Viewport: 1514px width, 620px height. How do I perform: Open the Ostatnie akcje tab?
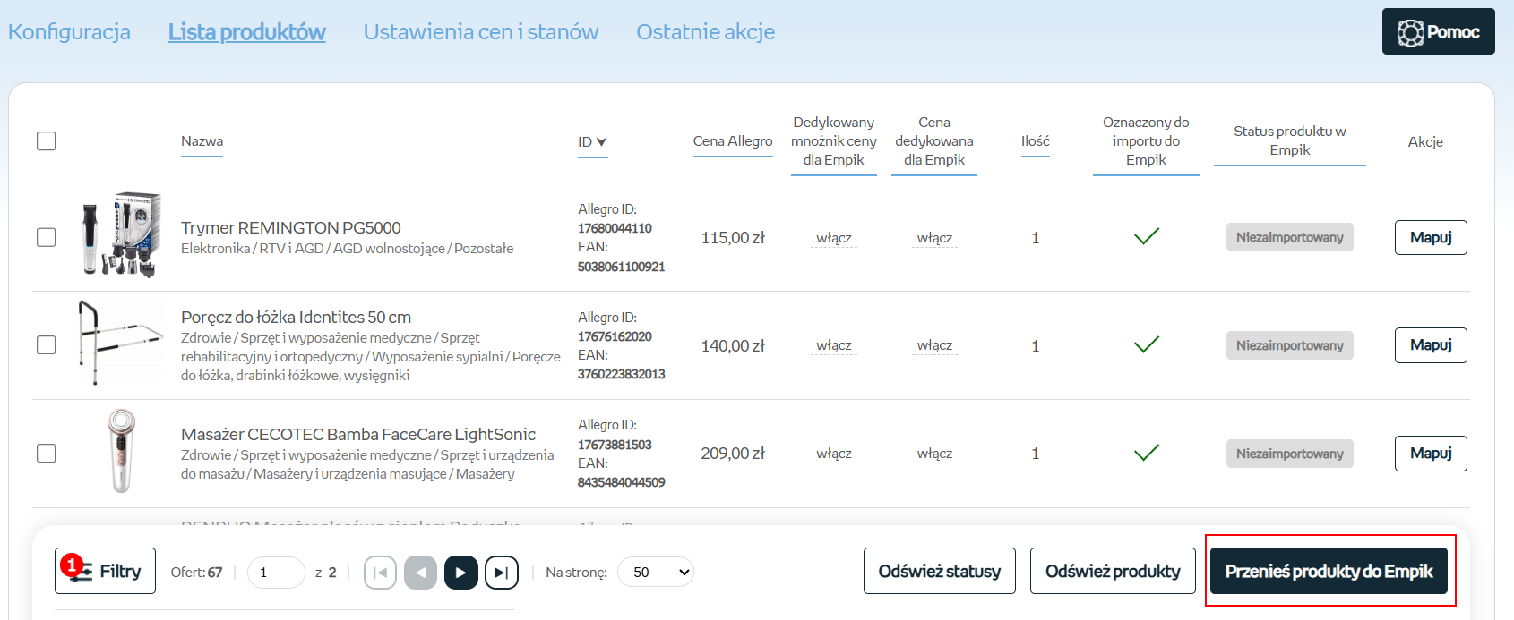pos(705,32)
